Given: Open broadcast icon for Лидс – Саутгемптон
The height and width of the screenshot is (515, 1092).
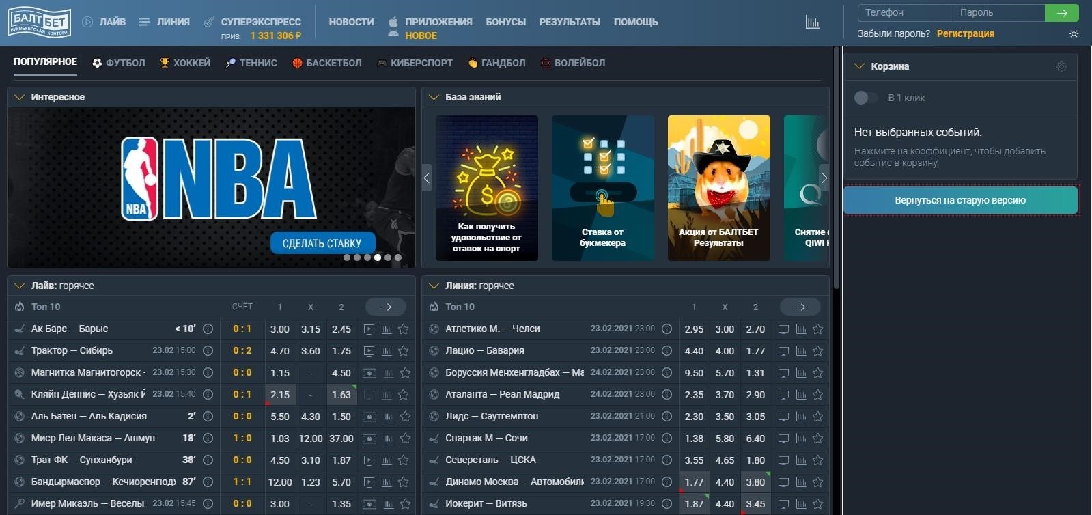Looking at the screenshot, I should 783,417.
